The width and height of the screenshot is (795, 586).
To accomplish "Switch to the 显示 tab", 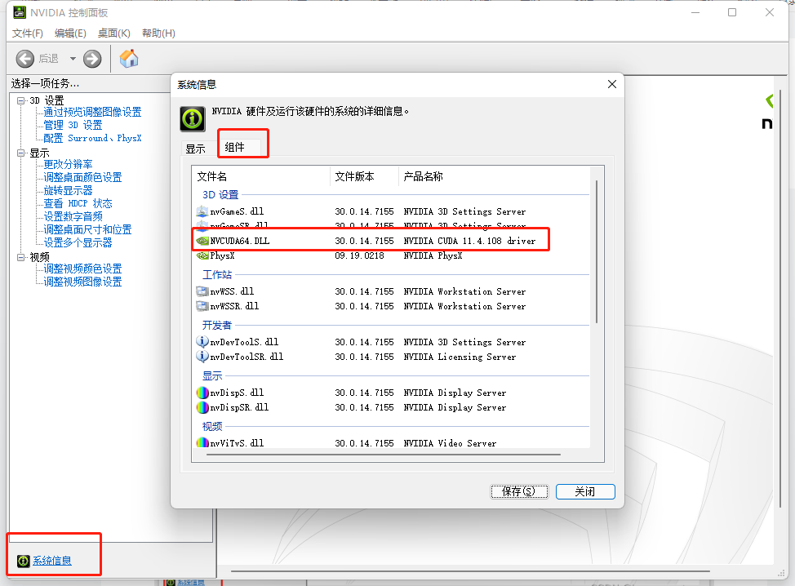I will [195, 149].
